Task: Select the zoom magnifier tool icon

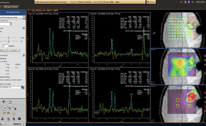Action: tap(4, 108)
